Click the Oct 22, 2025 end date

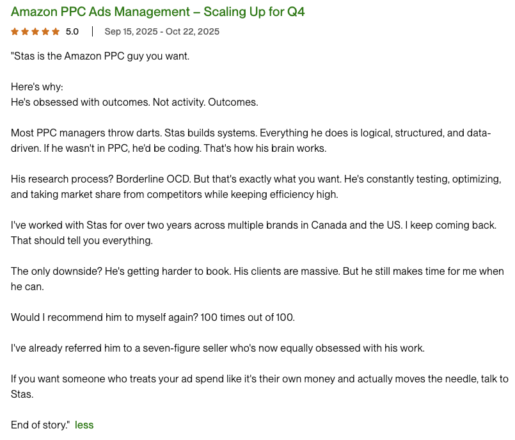pyautogui.click(x=193, y=31)
